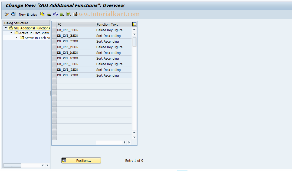Click Sort Ascending text for EB_KNZ_MSUP

click(107, 58)
